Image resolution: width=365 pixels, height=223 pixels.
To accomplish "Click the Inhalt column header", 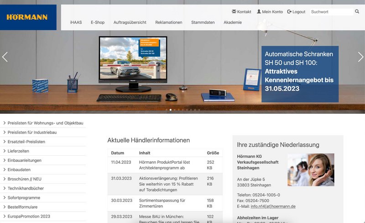I will pos(145,153).
